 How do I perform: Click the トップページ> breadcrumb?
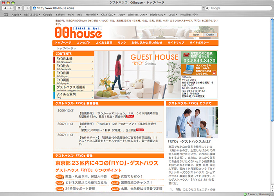tap(66, 49)
